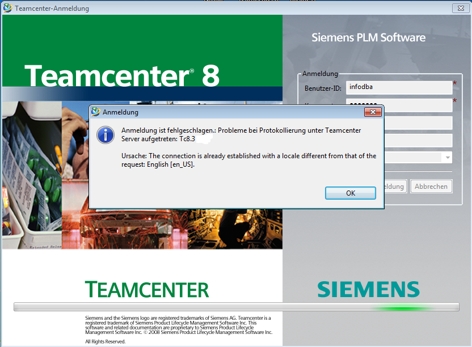Close the Anmeldung error dialog
The height and width of the screenshot is (347, 472).
pyautogui.click(x=373, y=112)
